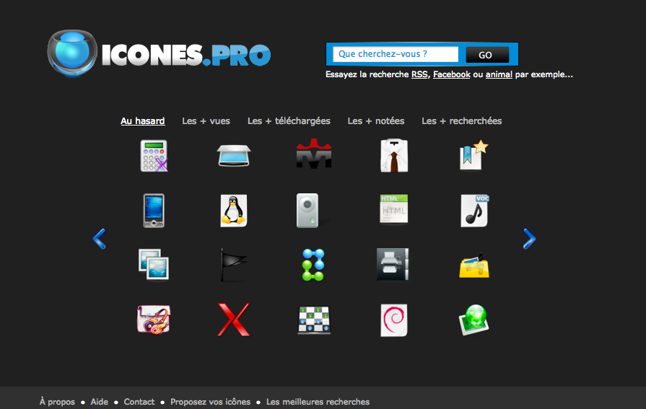
Task: Focus the Que cherchez-vous search field
Action: click(x=396, y=54)
